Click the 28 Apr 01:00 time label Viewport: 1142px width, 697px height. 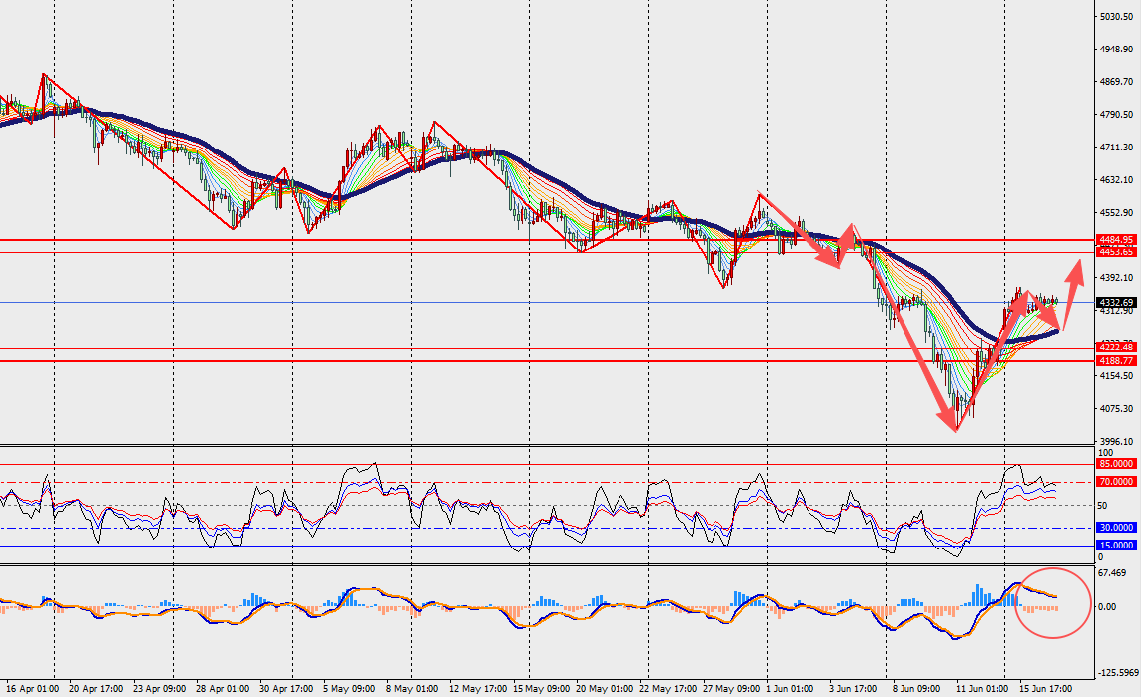pyautogui.click(x=223, y=688)
